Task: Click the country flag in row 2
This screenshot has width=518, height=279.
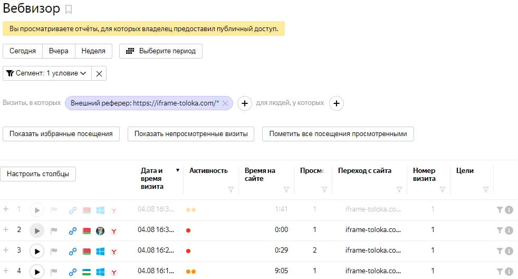Action: pos(87,231)
